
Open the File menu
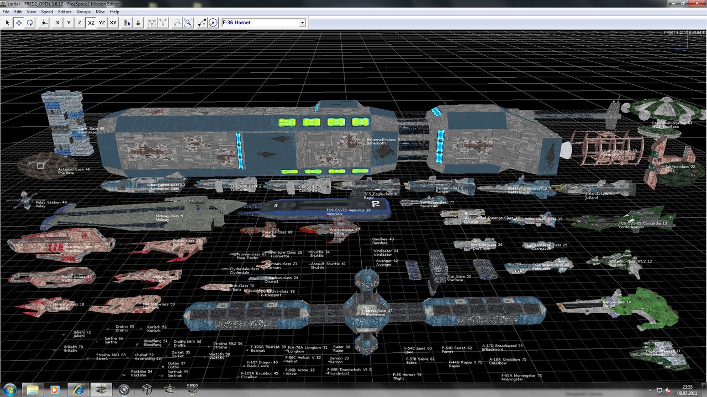click(6, 12)
